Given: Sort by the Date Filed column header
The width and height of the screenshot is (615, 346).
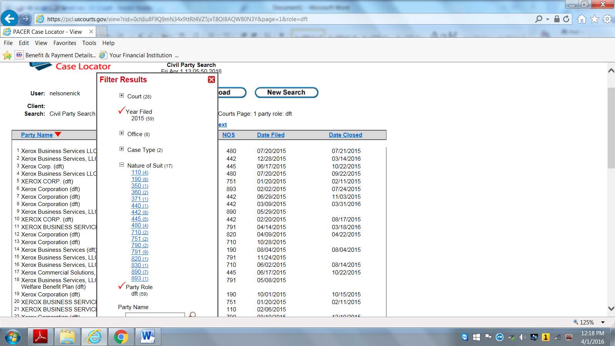Looking at the screenshot, I should point(271,135).
